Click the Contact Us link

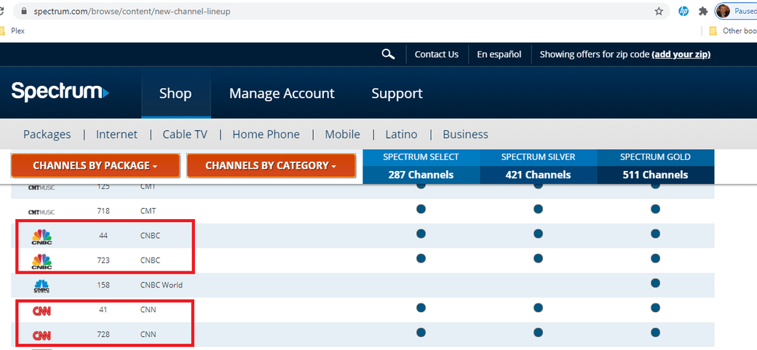click(437, 55)
